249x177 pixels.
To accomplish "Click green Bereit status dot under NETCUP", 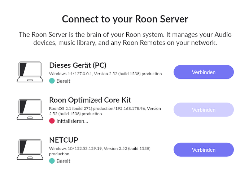I will 52,161.
